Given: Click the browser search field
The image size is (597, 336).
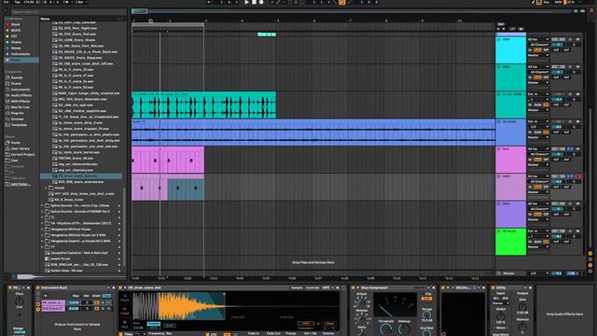Looking at the screenshot, I should (x=68, y=12).
